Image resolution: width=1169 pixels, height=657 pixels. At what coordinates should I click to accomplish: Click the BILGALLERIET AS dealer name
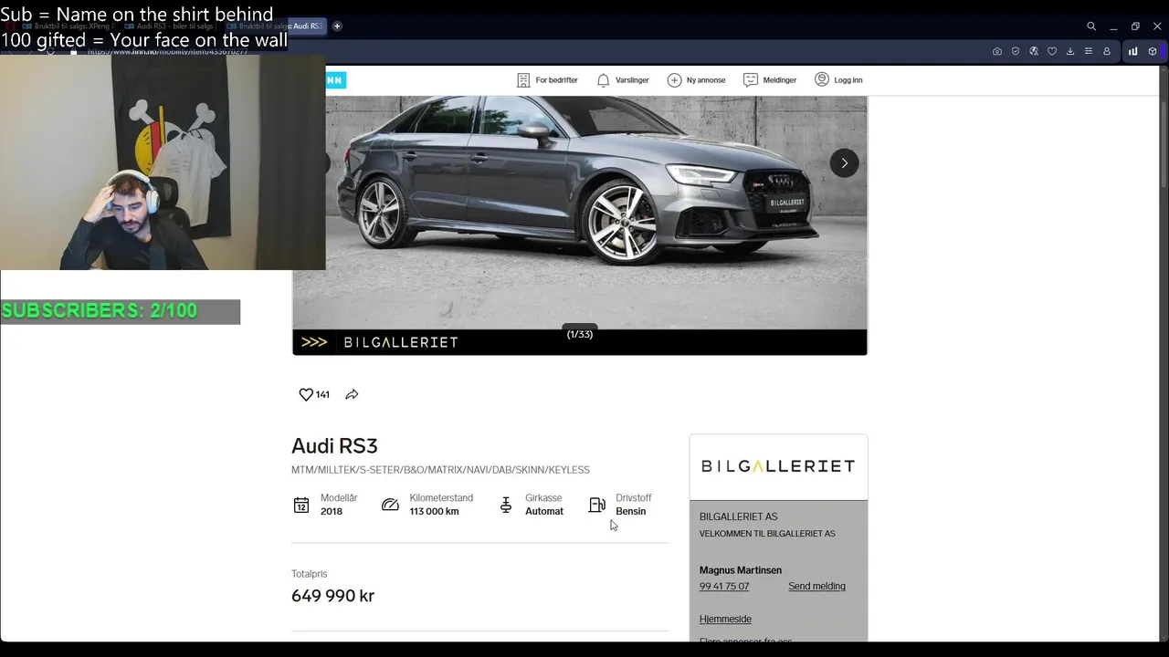click(738, 516)
